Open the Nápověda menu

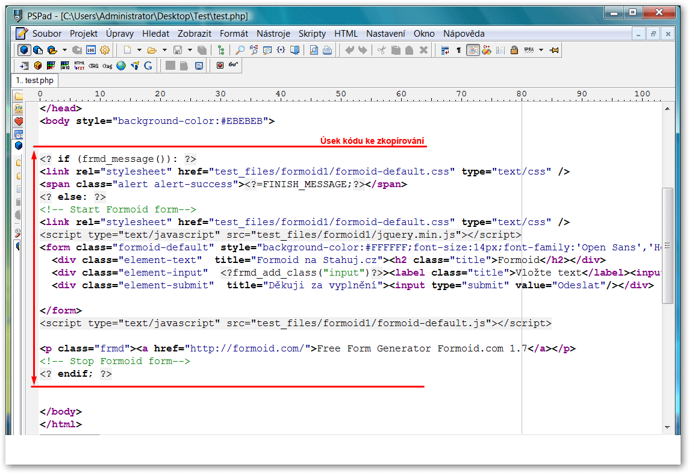tap(464, 33)
